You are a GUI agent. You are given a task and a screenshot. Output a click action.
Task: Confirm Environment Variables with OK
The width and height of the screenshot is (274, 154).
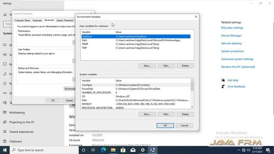tap(165, 125)
